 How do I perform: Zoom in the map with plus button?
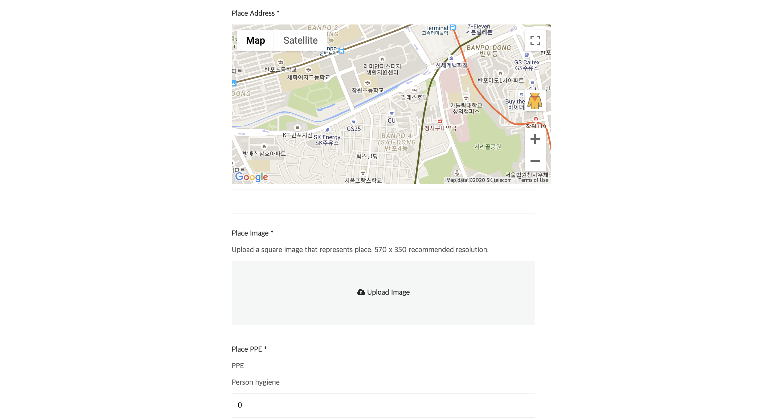pos(535,139)
